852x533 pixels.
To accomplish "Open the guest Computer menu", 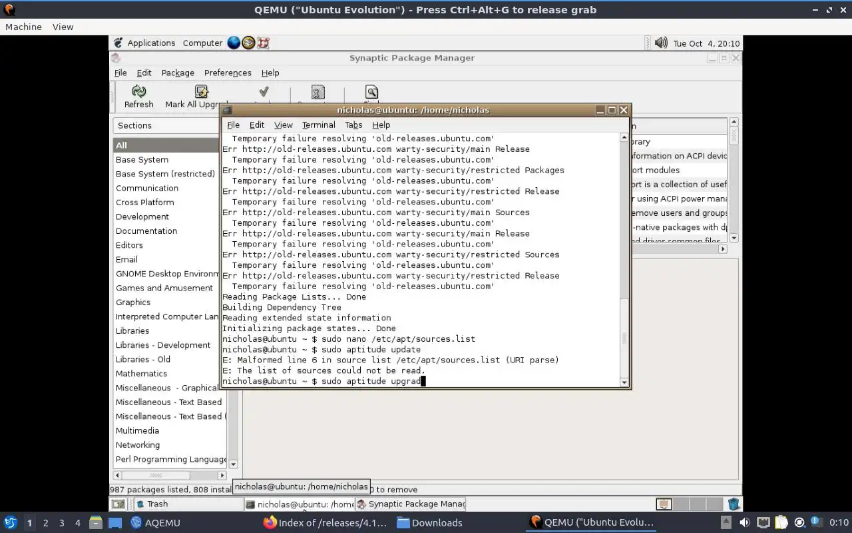I will coord(202,43).
